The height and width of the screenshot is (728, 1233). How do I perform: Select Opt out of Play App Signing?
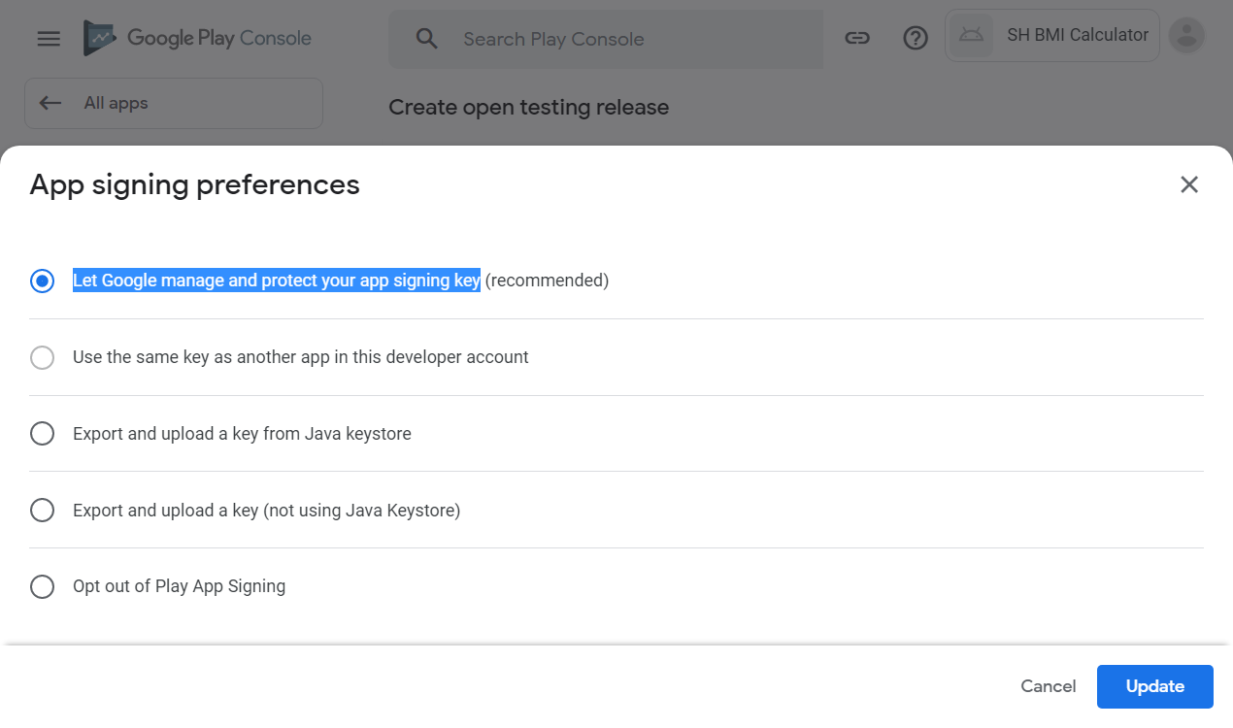[x=43, y=586]
